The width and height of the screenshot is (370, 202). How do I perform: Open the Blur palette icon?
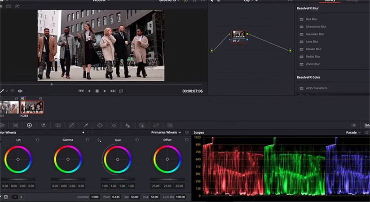128,125
